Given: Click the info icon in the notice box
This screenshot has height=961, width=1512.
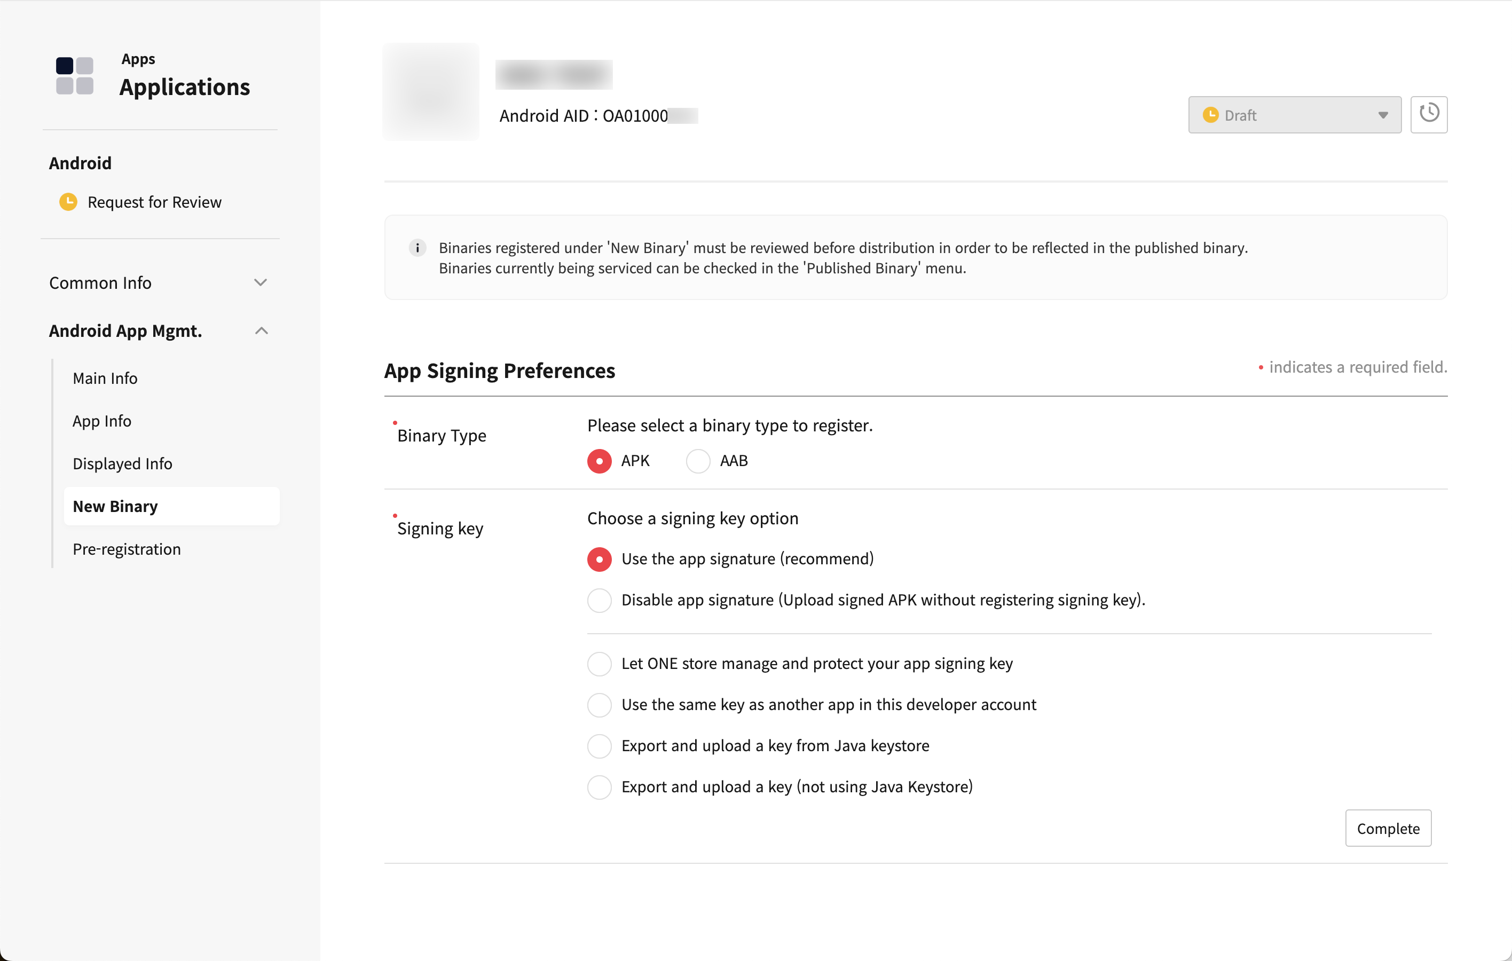Looking at the screenshot, I should pos(418,248).
